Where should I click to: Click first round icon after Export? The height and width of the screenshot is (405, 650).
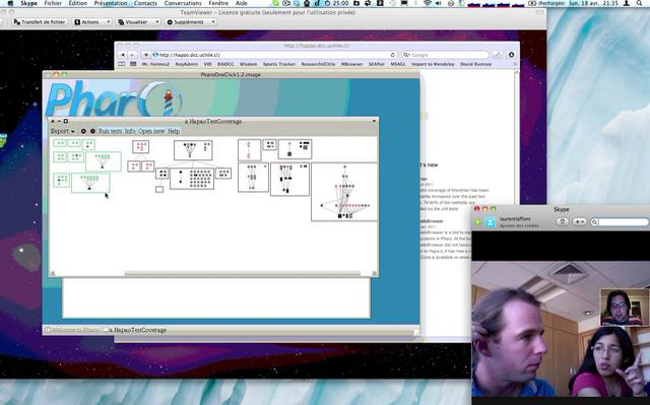(83, 131)
